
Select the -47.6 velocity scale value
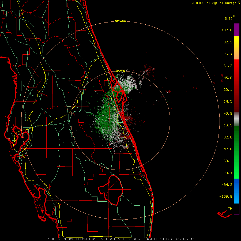(x=227, y=149)
